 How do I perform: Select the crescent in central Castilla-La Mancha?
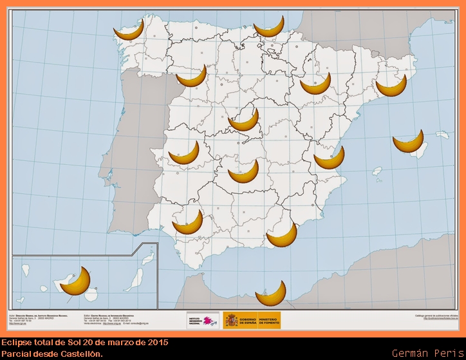point(244,173)
